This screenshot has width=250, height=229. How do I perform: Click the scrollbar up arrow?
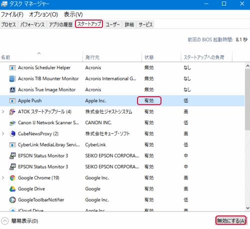point(247,66)
